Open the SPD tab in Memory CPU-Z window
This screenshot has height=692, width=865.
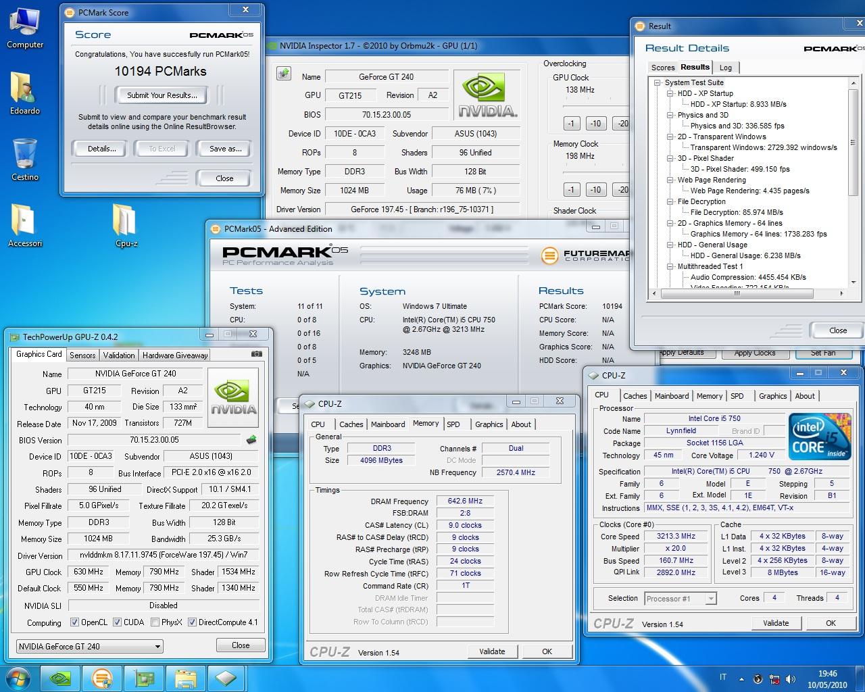click(453, 424)
